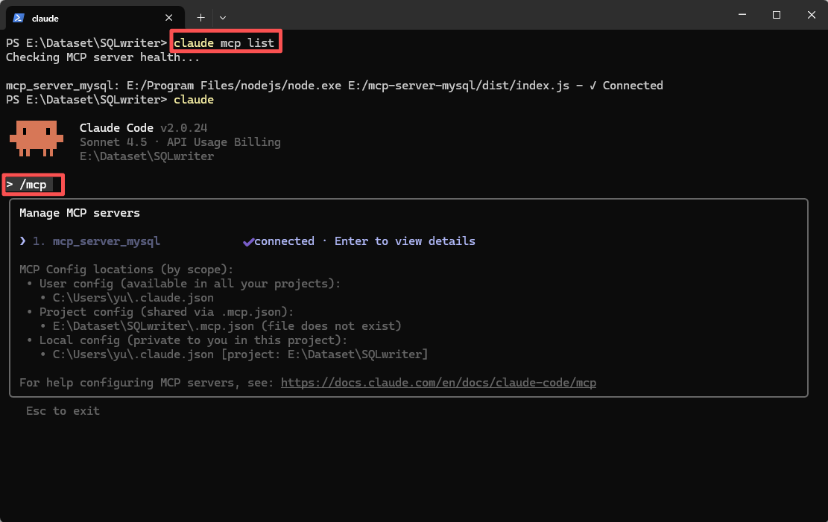828x522 pixels.
Task: Click the Claude Code mascot logo
Action: point(36,139)
